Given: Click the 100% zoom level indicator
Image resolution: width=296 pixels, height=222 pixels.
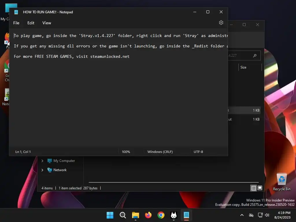Looking at the screenshot, I should click(x=126, y=151).
